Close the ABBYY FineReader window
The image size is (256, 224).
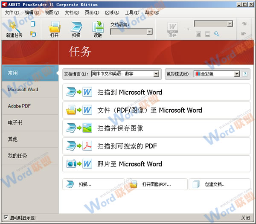point(251,4)
